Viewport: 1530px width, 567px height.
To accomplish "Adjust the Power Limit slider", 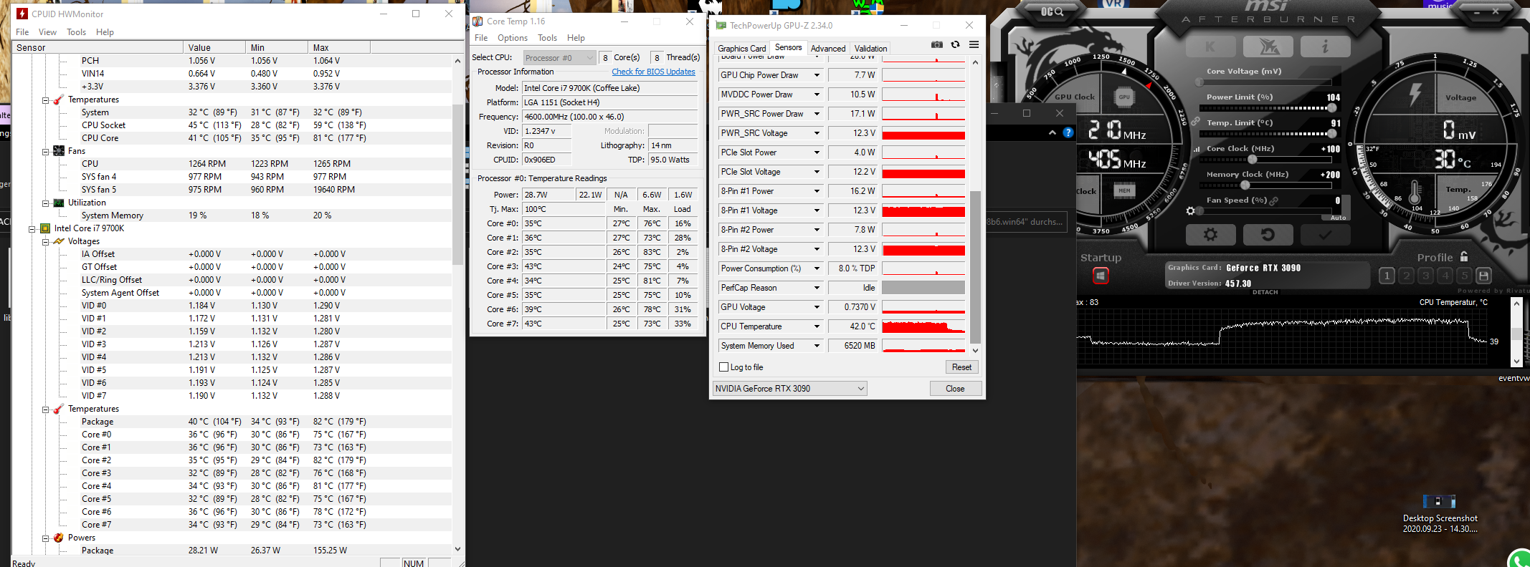I will click(x=1268, y=108).
